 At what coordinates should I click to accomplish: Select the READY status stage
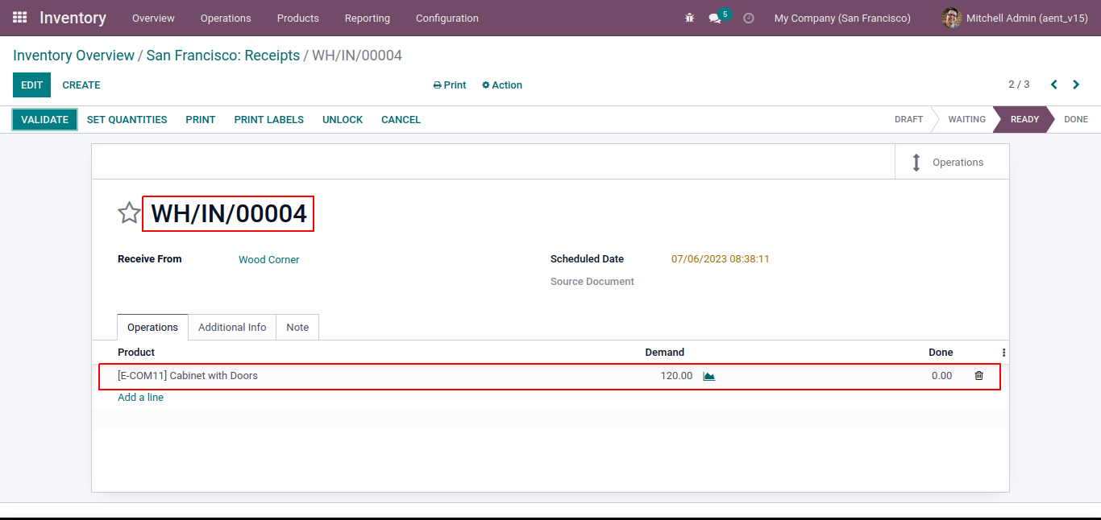click(x=1024, y=119)
